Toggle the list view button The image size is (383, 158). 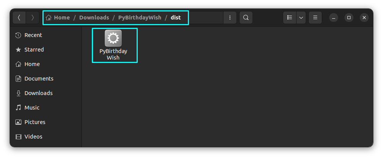pyautogui.click(x=290, y=18)
